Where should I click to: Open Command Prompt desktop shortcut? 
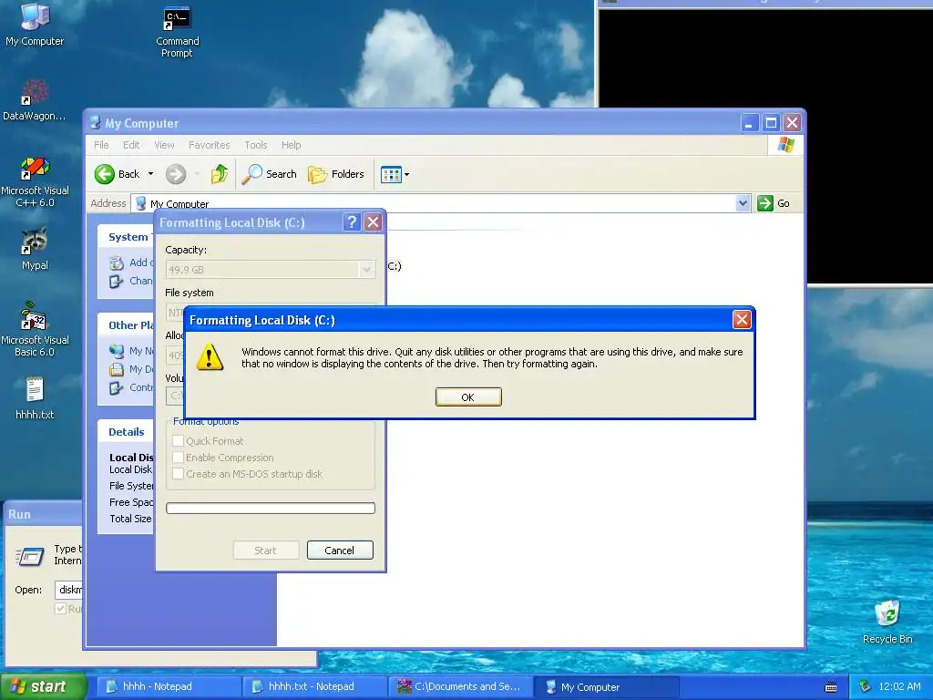(x=177, y=32)
